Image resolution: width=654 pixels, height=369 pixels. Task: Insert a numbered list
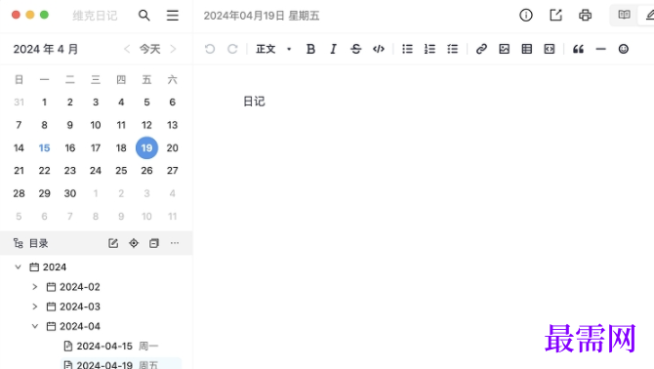pos(430,49)
